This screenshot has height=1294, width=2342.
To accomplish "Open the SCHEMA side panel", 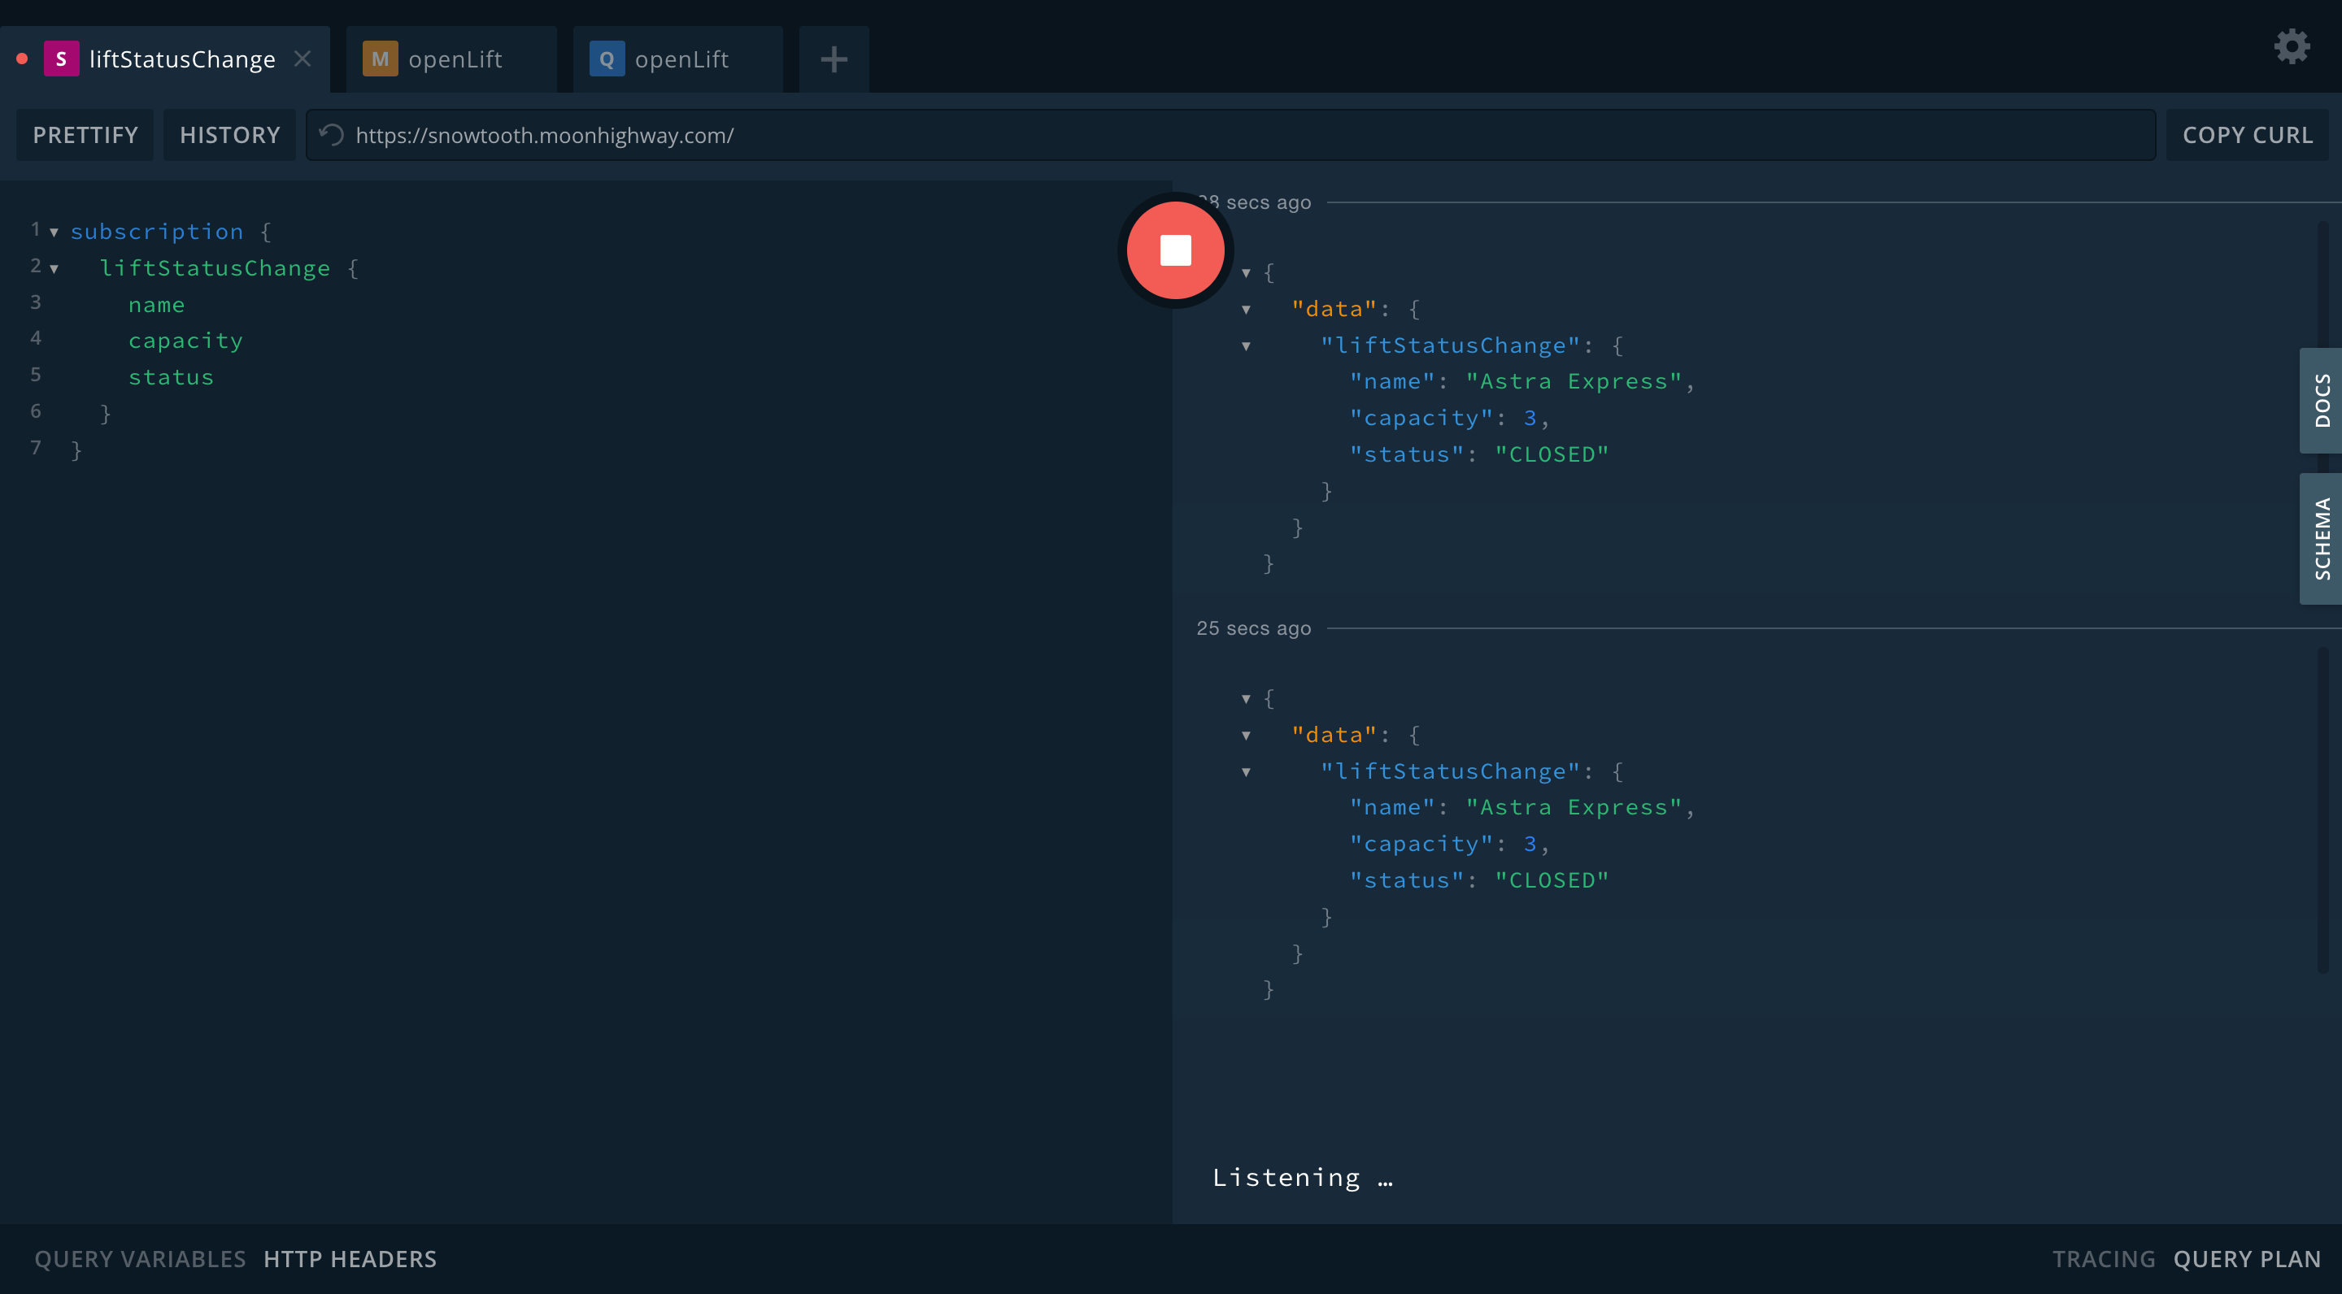I will pos(2321,539).
